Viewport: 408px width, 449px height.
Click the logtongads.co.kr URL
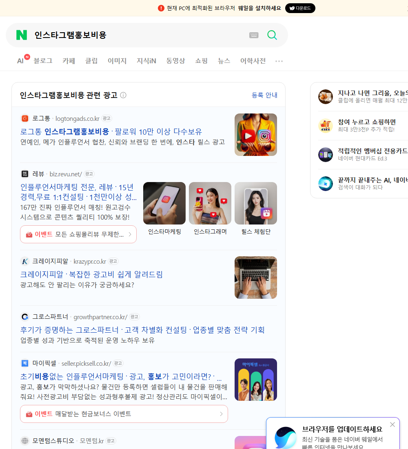[x=77, y=118]
